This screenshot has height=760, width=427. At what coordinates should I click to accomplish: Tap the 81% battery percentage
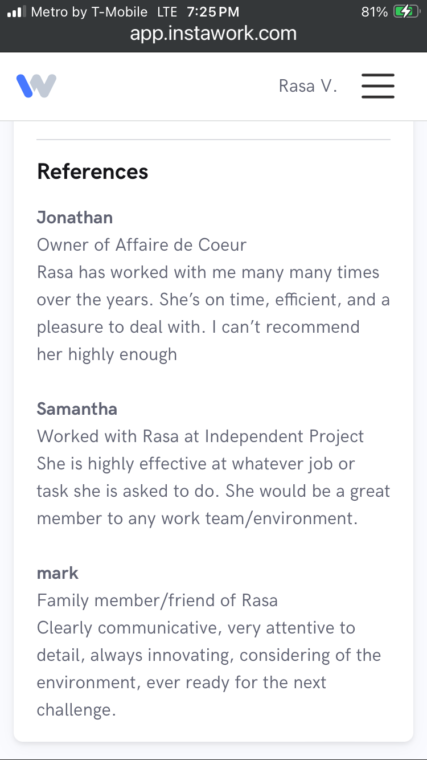click(x=375, y=12)
